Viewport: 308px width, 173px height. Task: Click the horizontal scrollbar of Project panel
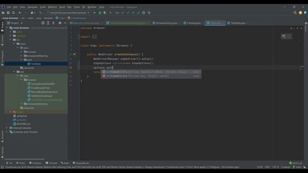coord(25,159)
